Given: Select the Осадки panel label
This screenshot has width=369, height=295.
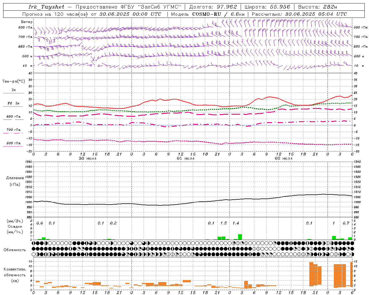Looking at the screenshot, I should point(15,226).
